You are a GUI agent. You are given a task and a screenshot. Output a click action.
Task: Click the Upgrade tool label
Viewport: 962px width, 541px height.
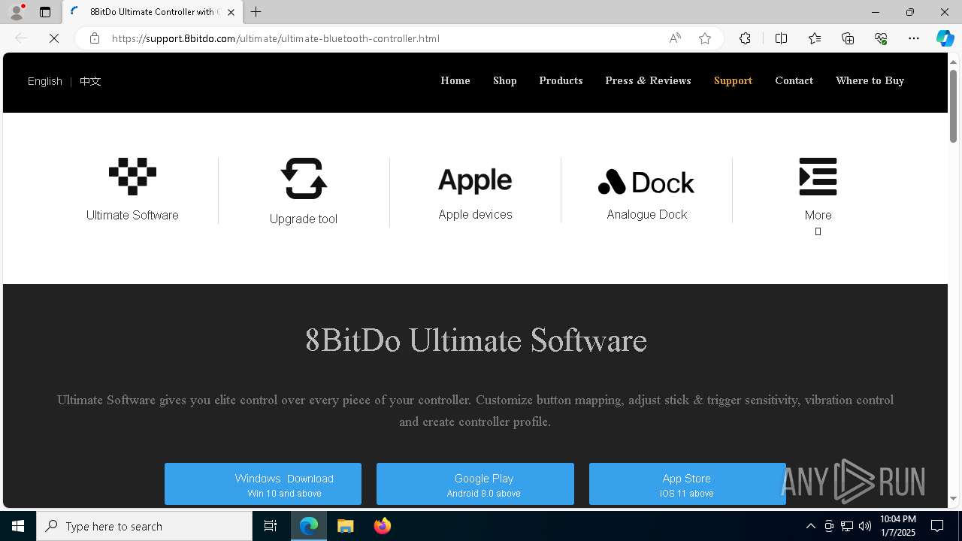point(304,219)
